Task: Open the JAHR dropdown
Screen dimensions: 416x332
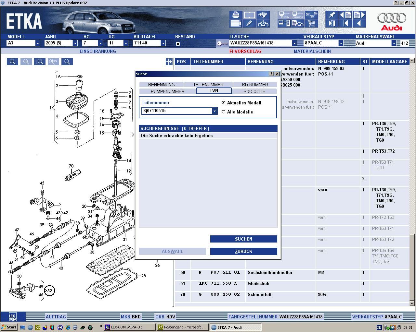Action: coord(75,43)
